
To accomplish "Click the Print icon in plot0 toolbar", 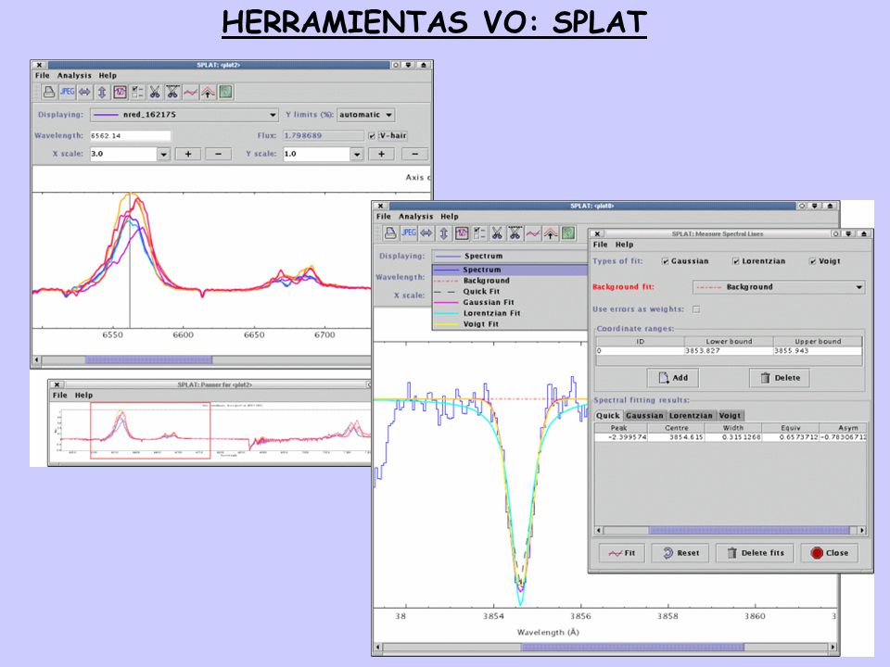I will pyautogui.click(x=390, y=233).
